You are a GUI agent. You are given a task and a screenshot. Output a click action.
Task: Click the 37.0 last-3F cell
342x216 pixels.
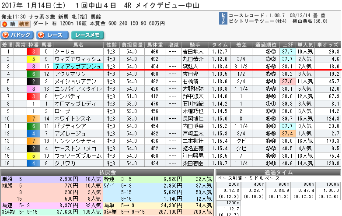coord(287,81)
